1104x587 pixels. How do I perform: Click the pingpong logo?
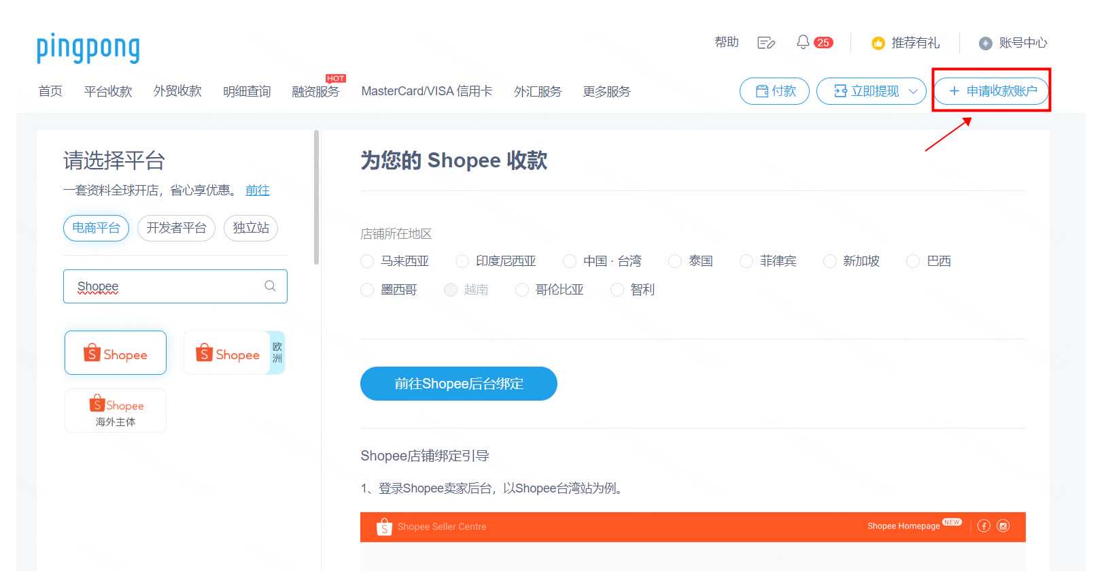[x=88, y=48]
